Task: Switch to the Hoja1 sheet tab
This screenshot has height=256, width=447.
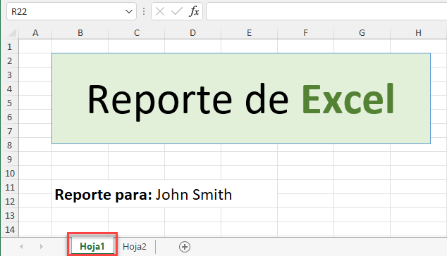Action: (92, 246)
